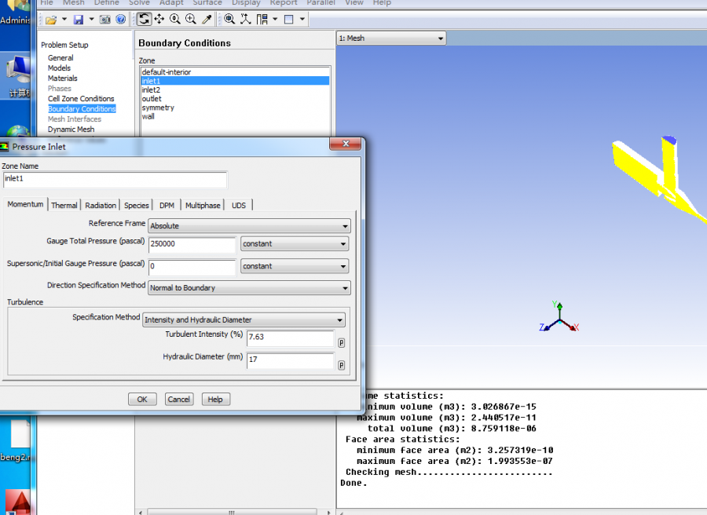Click the OK button
This screenshot has width=707, height=515.
[x=142, y=399]
